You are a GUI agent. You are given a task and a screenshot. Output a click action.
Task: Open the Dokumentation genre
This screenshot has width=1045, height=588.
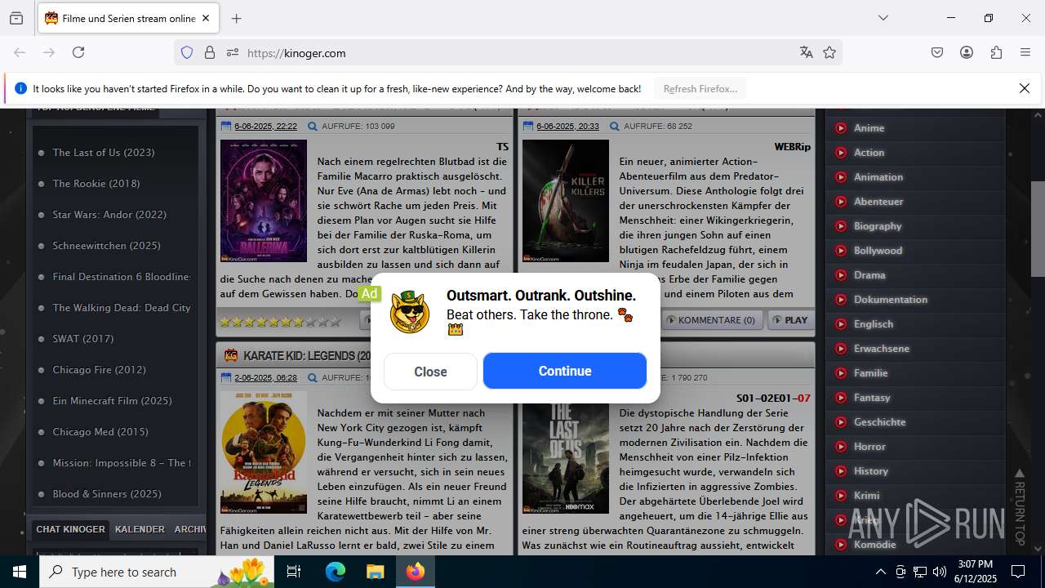point(891,299)
